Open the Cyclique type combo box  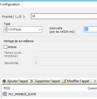[x=23, y=30]
